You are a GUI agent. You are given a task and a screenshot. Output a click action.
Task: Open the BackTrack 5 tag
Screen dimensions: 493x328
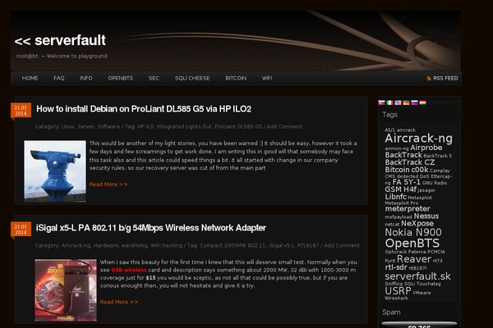coord(437,156)
